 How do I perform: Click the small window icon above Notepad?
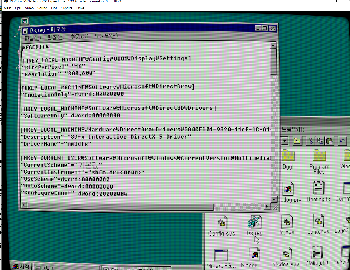click(24, 21)
